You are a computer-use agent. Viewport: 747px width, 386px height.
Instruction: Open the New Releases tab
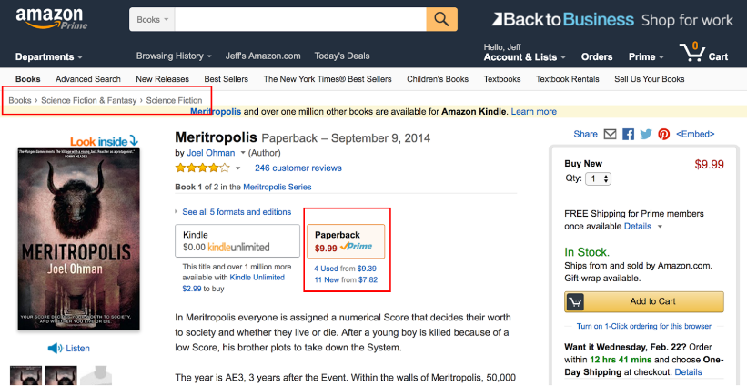(162, 79)
